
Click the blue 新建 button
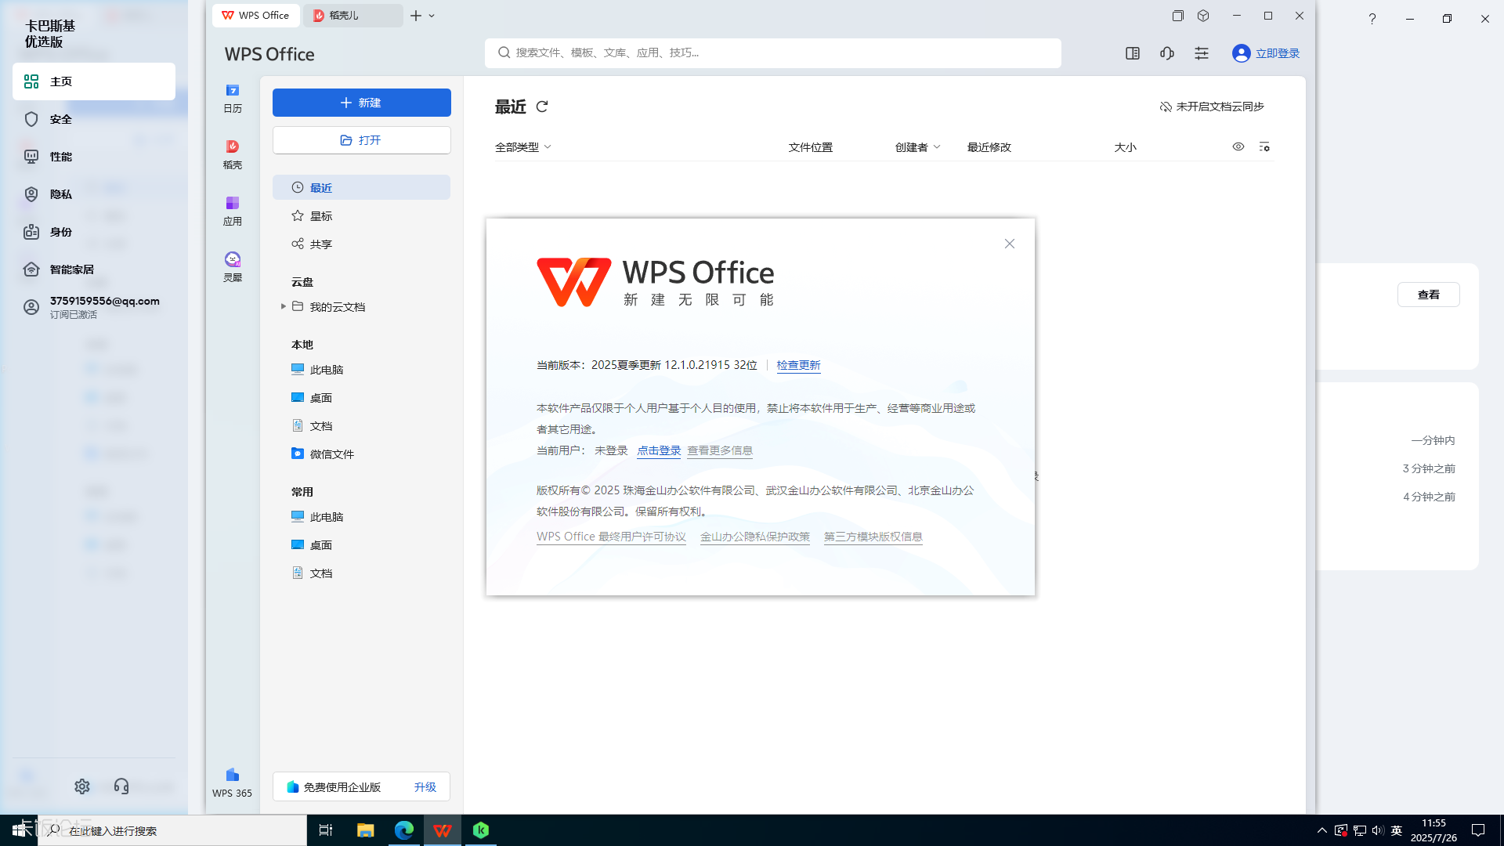(361, 103)
